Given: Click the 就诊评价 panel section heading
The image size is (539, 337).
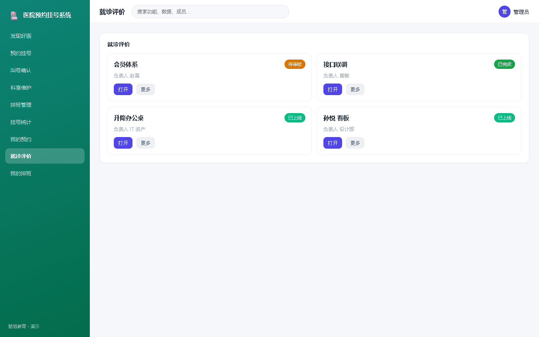Looking at the screenshot, I should click(x=119, y=45).
